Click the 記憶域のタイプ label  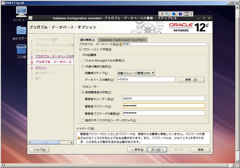click(96, 73)
